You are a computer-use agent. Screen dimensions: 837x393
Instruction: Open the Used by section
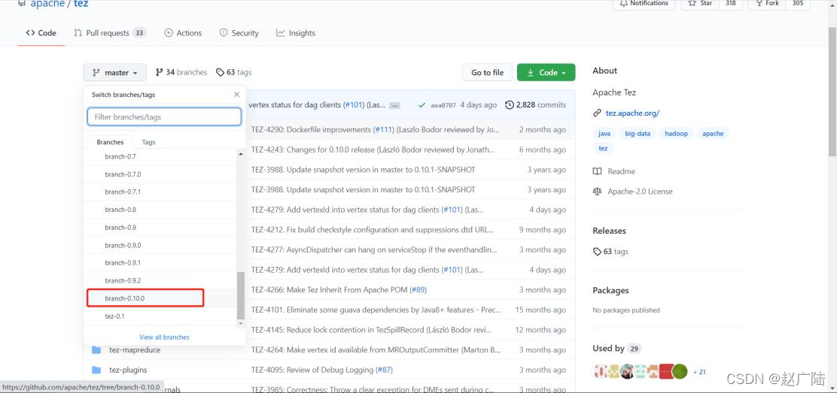pyautogui.click(x=616, y=348)
